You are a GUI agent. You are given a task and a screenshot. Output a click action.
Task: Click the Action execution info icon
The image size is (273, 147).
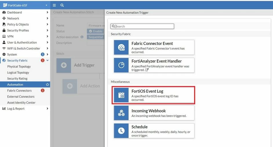click(82, 37)
